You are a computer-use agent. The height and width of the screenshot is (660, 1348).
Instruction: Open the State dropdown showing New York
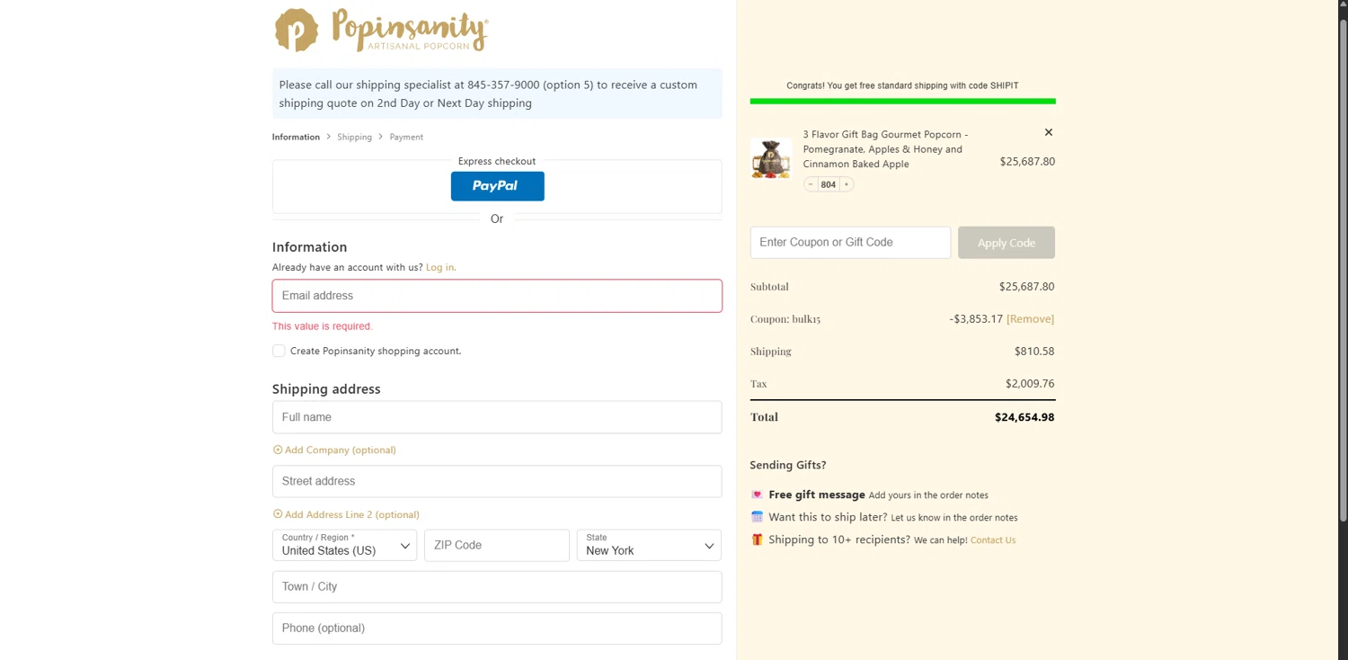(649, 545)
